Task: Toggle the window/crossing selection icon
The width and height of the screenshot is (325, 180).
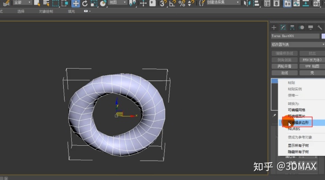Action: 65,3
